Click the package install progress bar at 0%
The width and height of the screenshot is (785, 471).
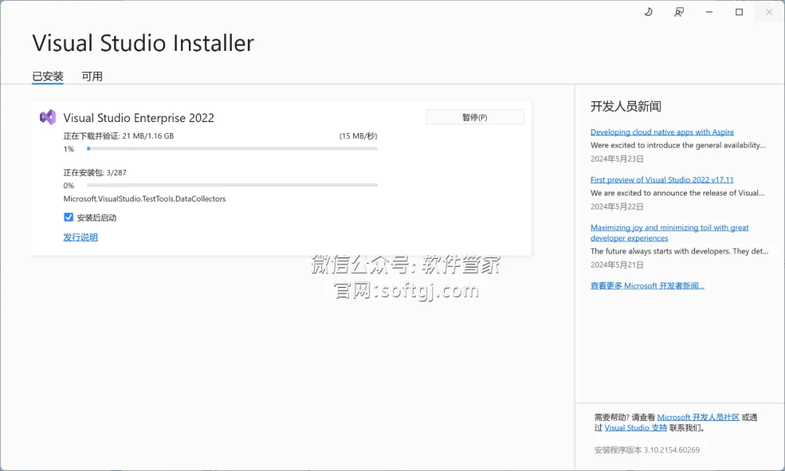pyautogui.click(x=233, y=185)
